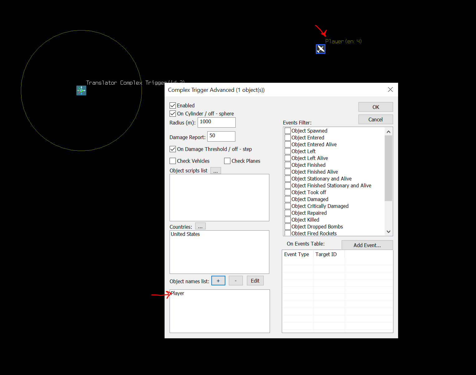Click Events Filter scroll down arrow
Viewport: 476px width, 375px height.
(388, 232)
